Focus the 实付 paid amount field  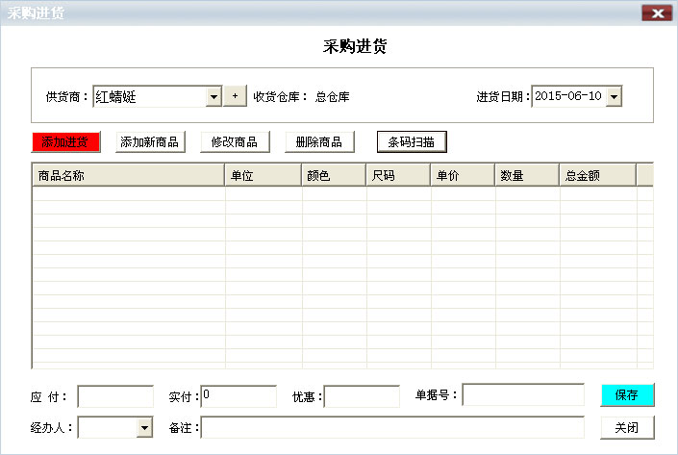239,396
